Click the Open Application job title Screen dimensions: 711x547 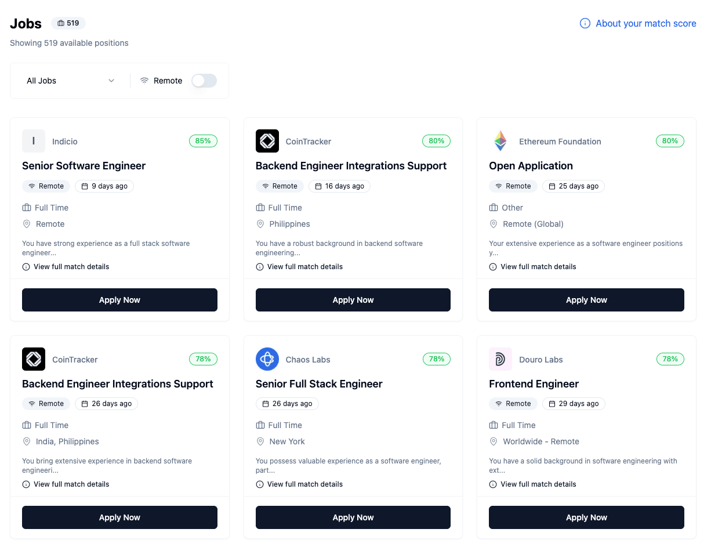click(x=531, y=166)
